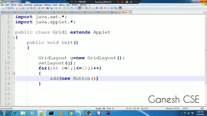Stop macro recording toolbar icon
Screen dimensions: 207x116
click(x=105, y=8)
